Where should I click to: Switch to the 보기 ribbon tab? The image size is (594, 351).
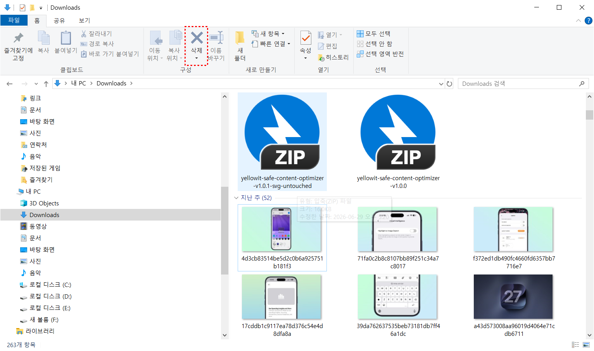pos(85,21)
